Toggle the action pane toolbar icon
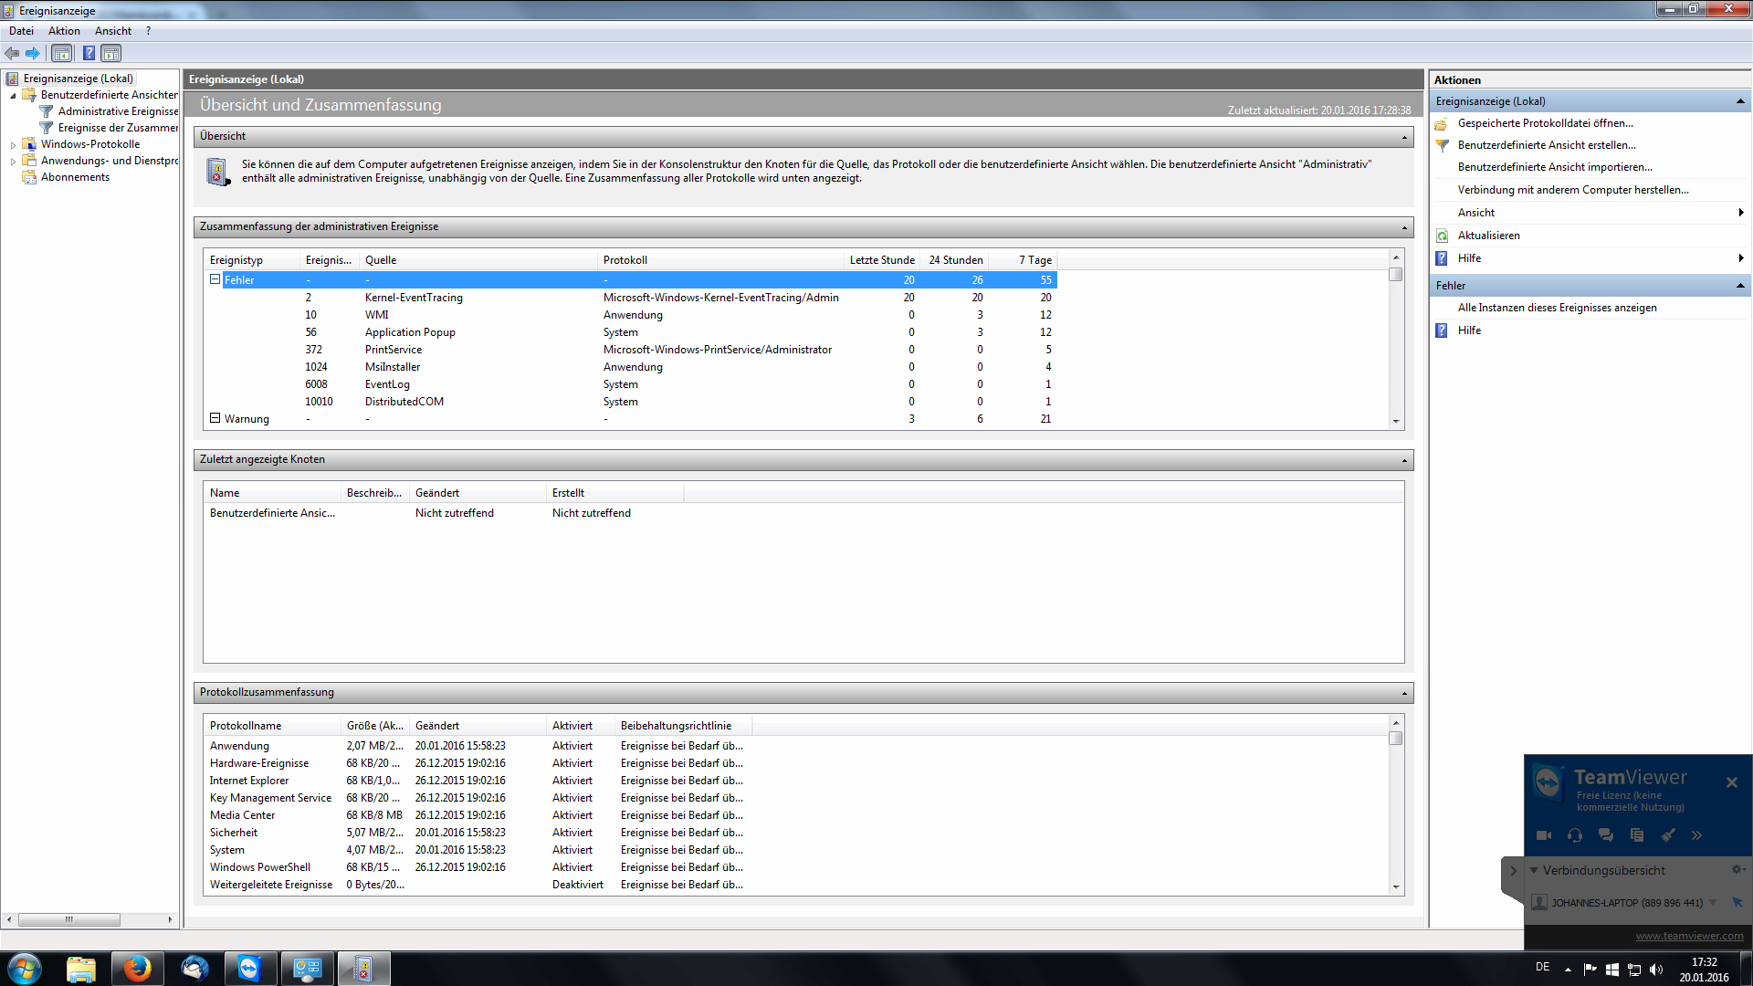This screenshot has height=986, width=1753. tap(110, 53)
